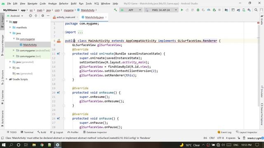This screenshot has width=264, height=148.
Task: Expand com.mygame (androidTest) package
Action: coord(14,50)
